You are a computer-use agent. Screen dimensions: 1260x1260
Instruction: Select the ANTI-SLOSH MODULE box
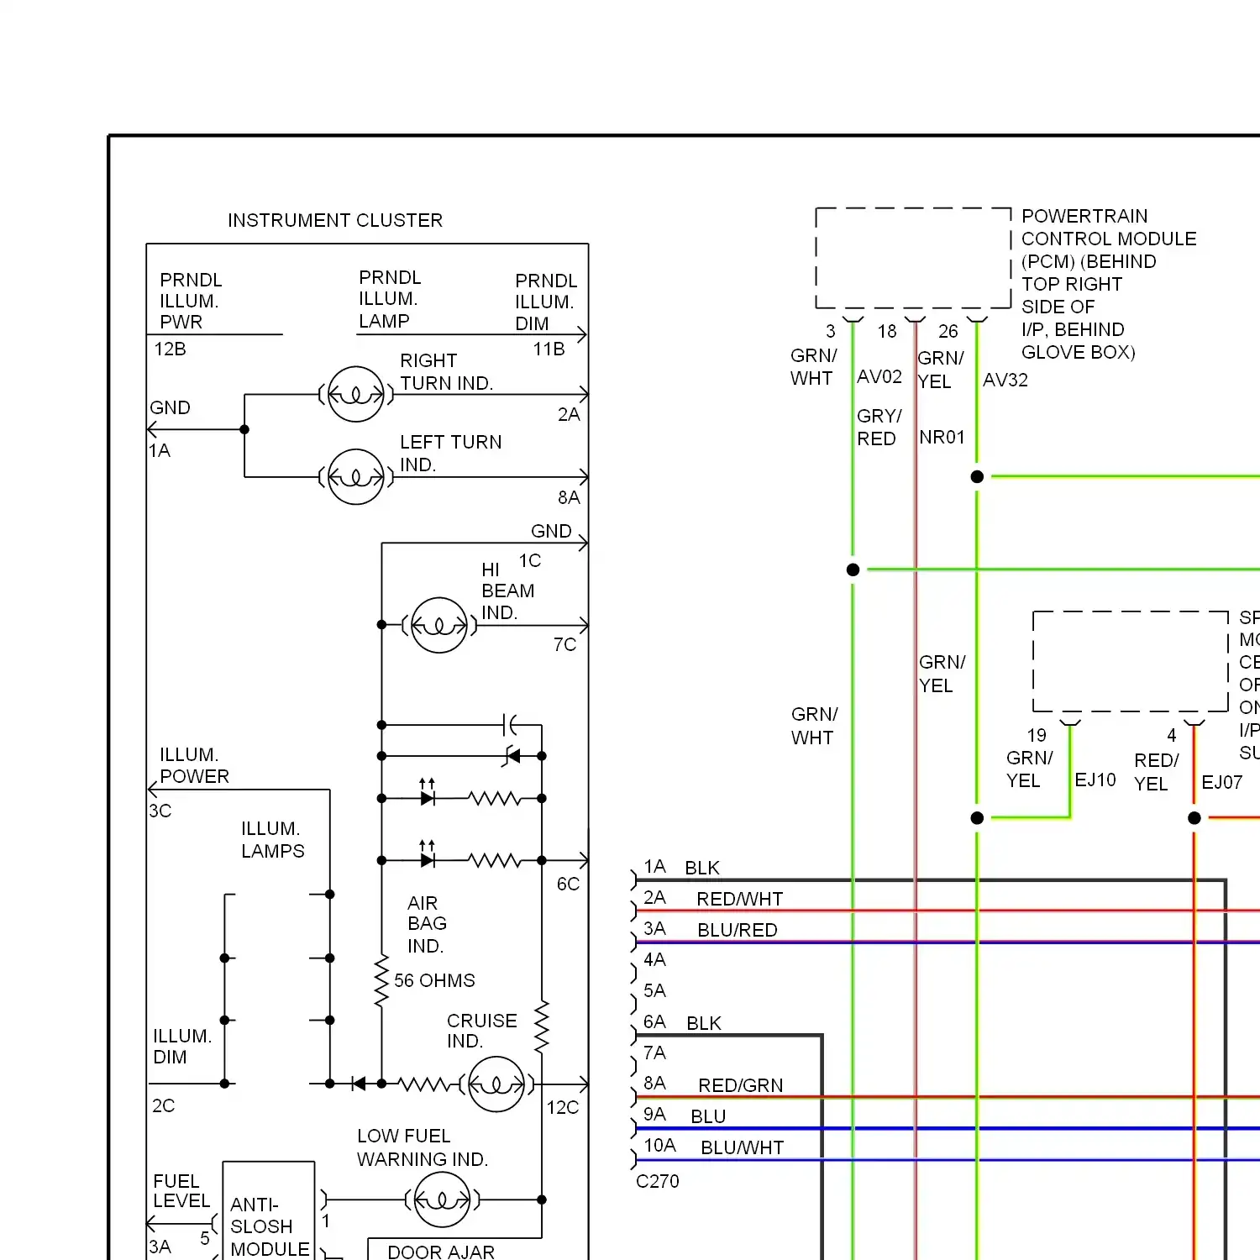click(x=269, y=1210)
